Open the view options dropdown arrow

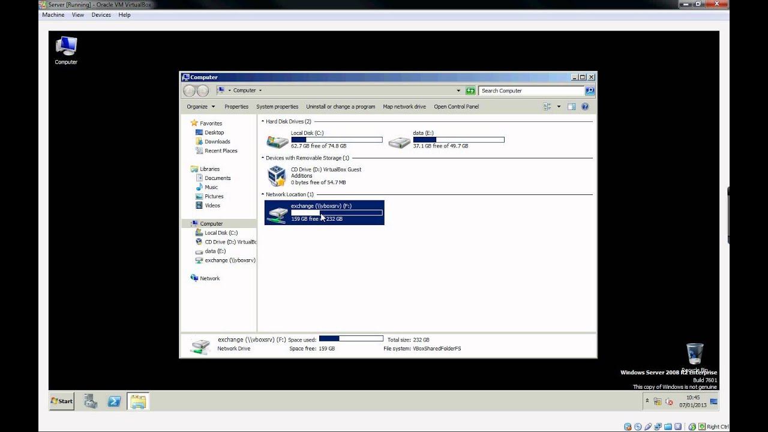click(559, 107)
